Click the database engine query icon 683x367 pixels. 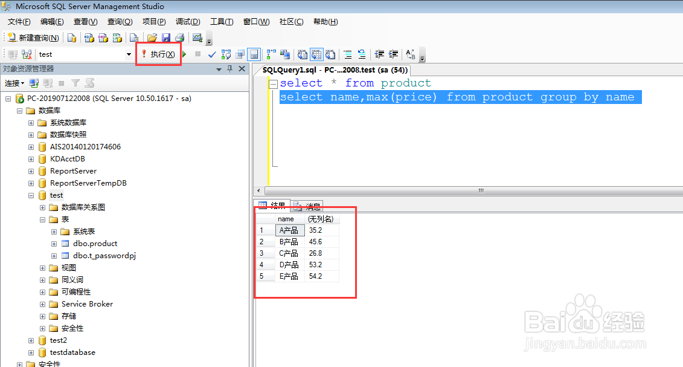[x=72, y=38]
